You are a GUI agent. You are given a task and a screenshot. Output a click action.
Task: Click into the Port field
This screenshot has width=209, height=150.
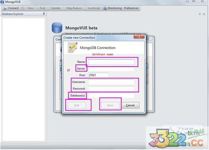point(98,75)
